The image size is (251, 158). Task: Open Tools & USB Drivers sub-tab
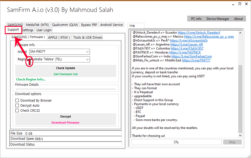(x=88, y=37)
